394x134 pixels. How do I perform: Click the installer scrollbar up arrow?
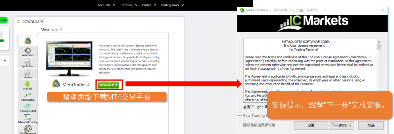379,42
